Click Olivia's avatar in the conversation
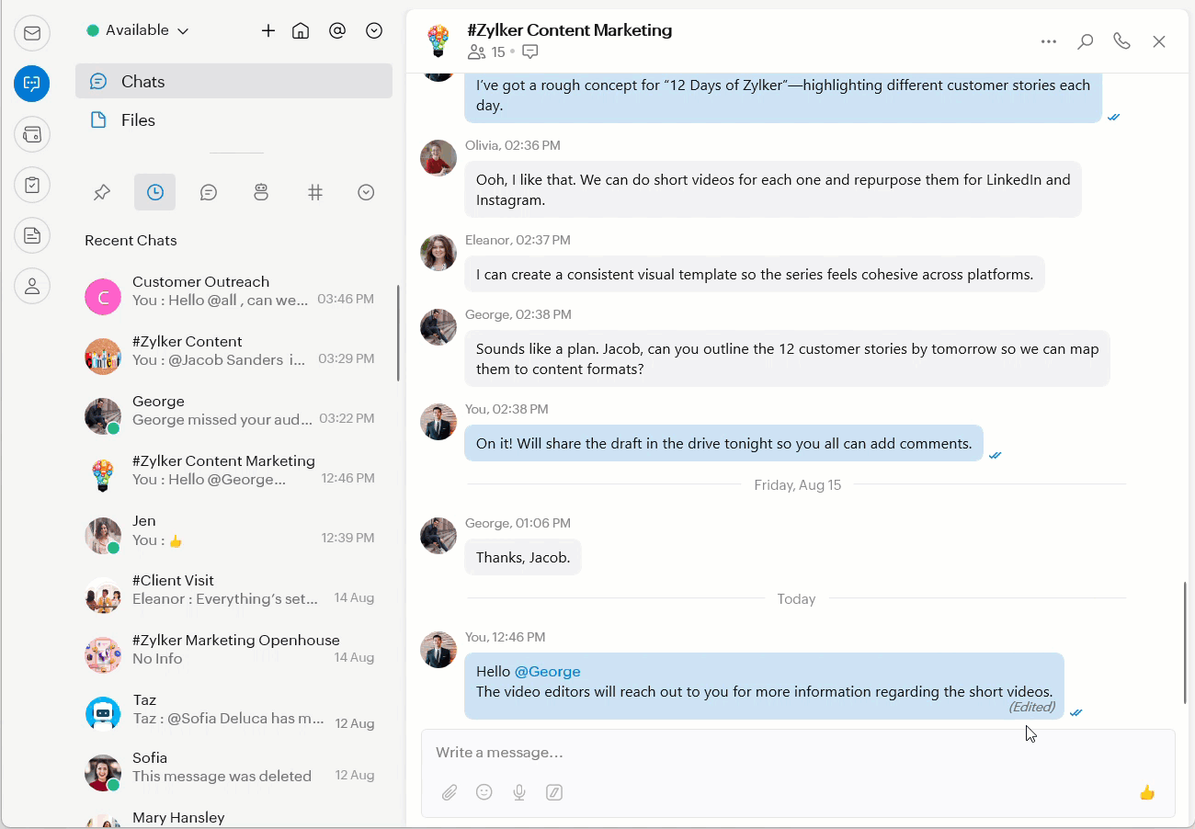The image size is (1195, 829). coord(438,158)
